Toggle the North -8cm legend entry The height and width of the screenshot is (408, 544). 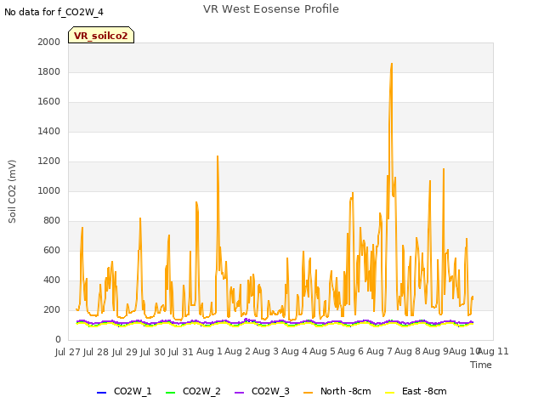pos(337,391)
